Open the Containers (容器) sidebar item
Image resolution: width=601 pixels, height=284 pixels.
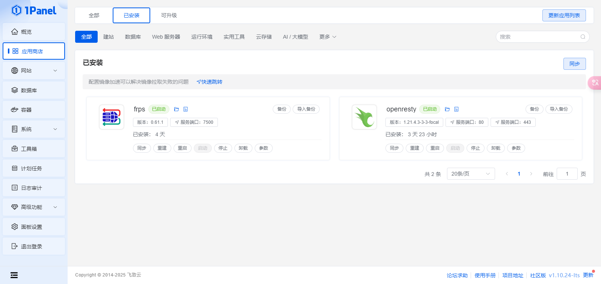34,110
